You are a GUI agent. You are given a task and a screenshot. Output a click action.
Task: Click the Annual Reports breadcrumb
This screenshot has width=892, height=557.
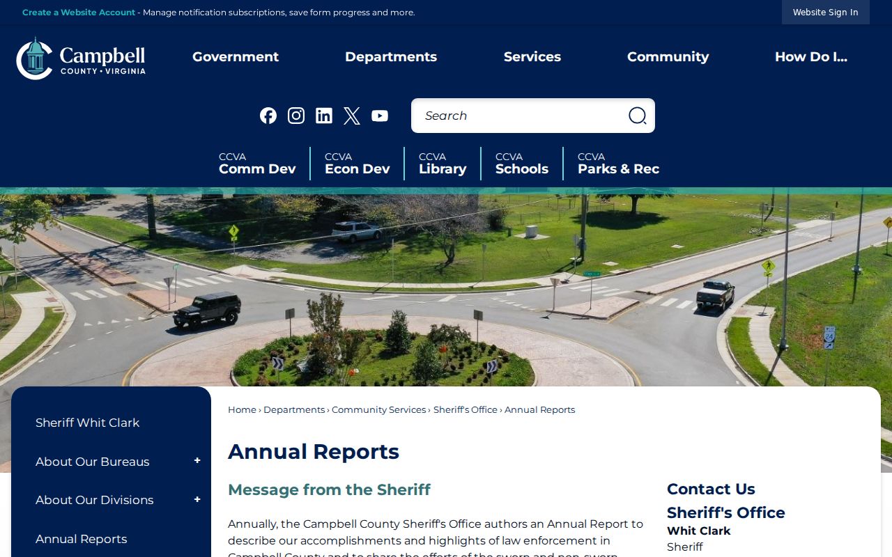(x=539, y=410)
